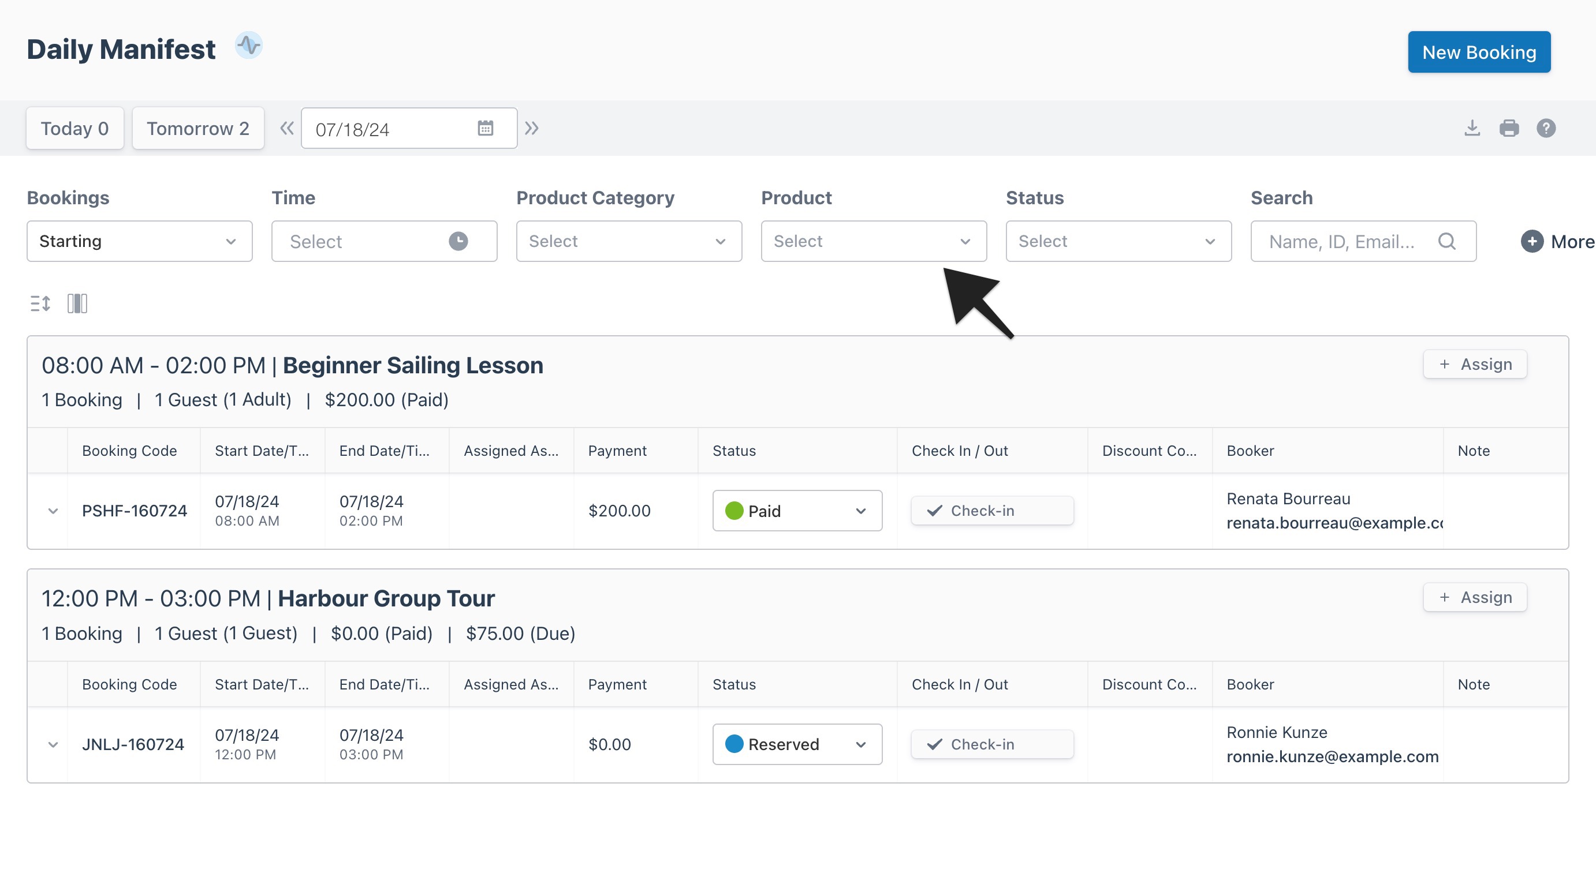1596x877 pixels.
Task: Open the Product Category dropdown
Action: click(x=629, y=241)
